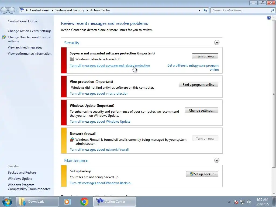
Task: Open the address bar history dropdown arrow
Action: point(199,11)
